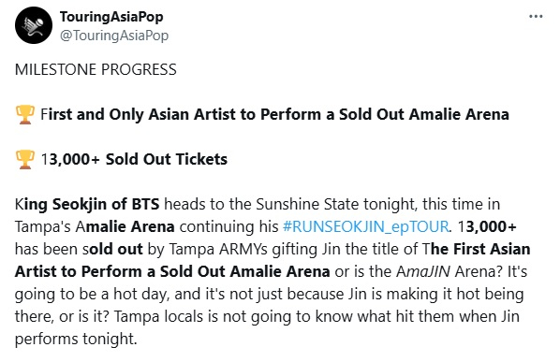Click the MILESTONE PROGRESS heading text
560x362 pixels.
(96, 69)
